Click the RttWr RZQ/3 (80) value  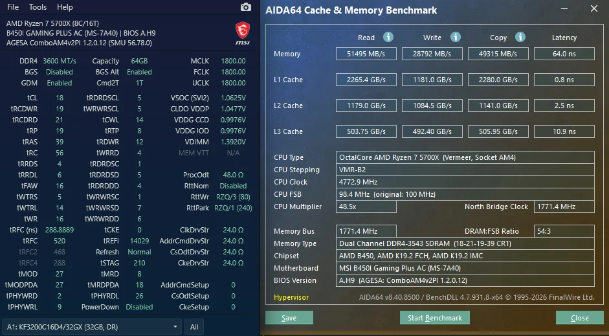233,197
